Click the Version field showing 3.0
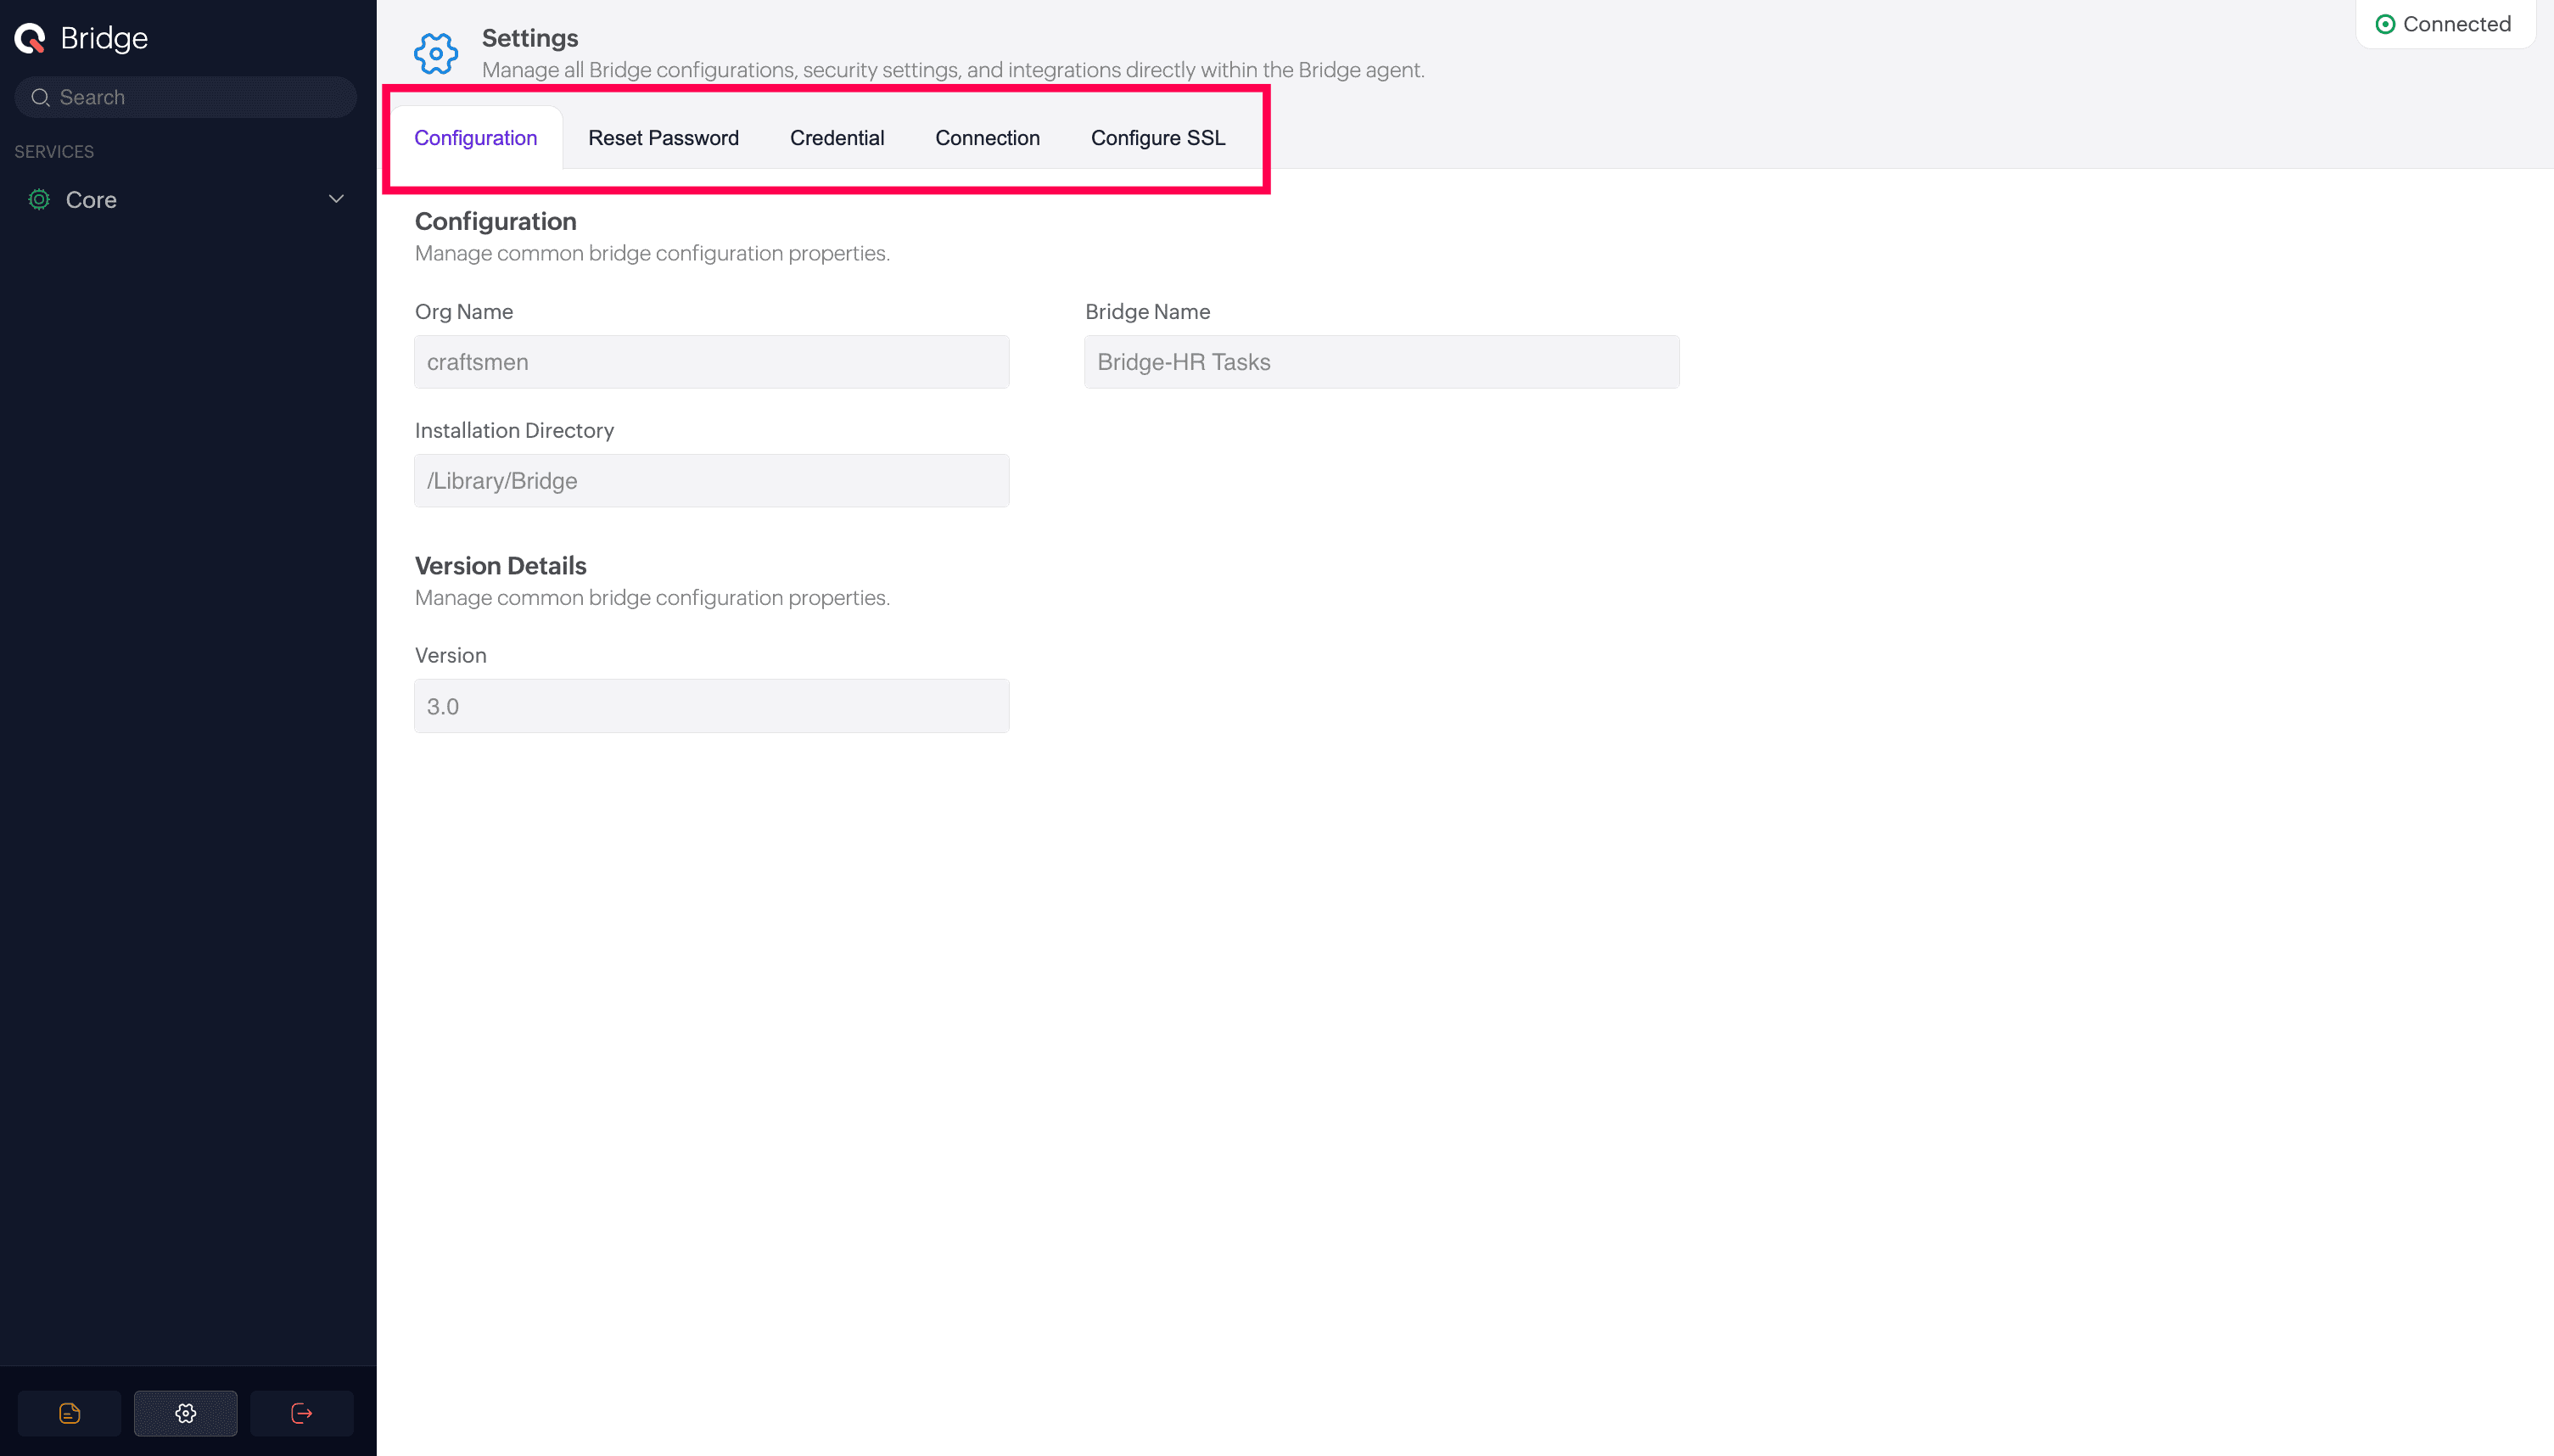Screen dimensions: 2554x1456 [x=711, y=706]
